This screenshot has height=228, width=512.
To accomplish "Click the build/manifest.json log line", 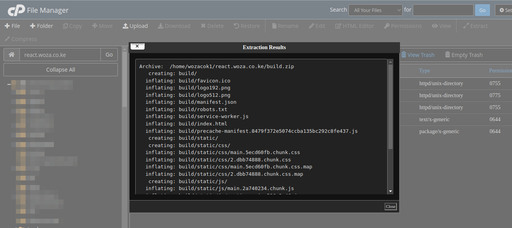I will [191, 102].
